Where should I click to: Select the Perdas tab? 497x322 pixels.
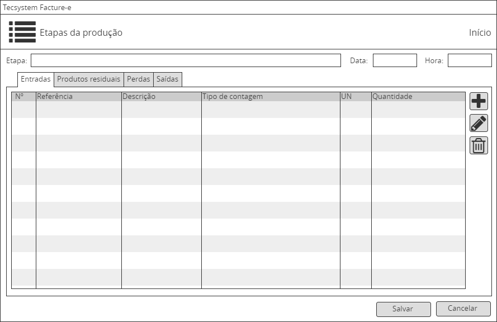pyautogui.click(x=138, y=79)
